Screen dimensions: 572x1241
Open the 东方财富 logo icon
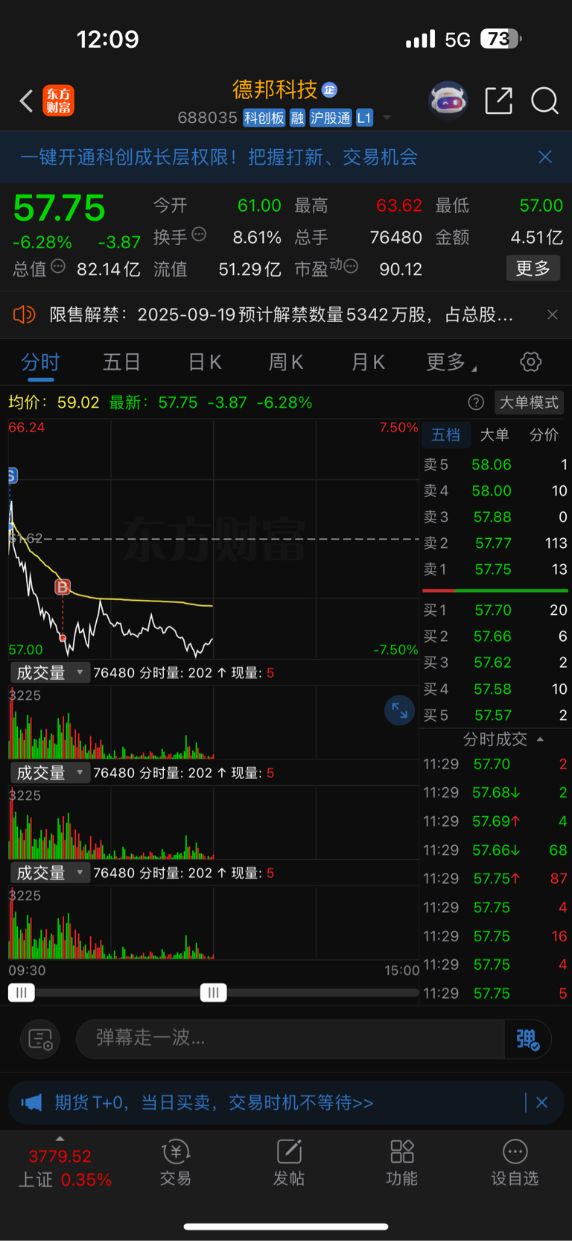tap(59, 101)
